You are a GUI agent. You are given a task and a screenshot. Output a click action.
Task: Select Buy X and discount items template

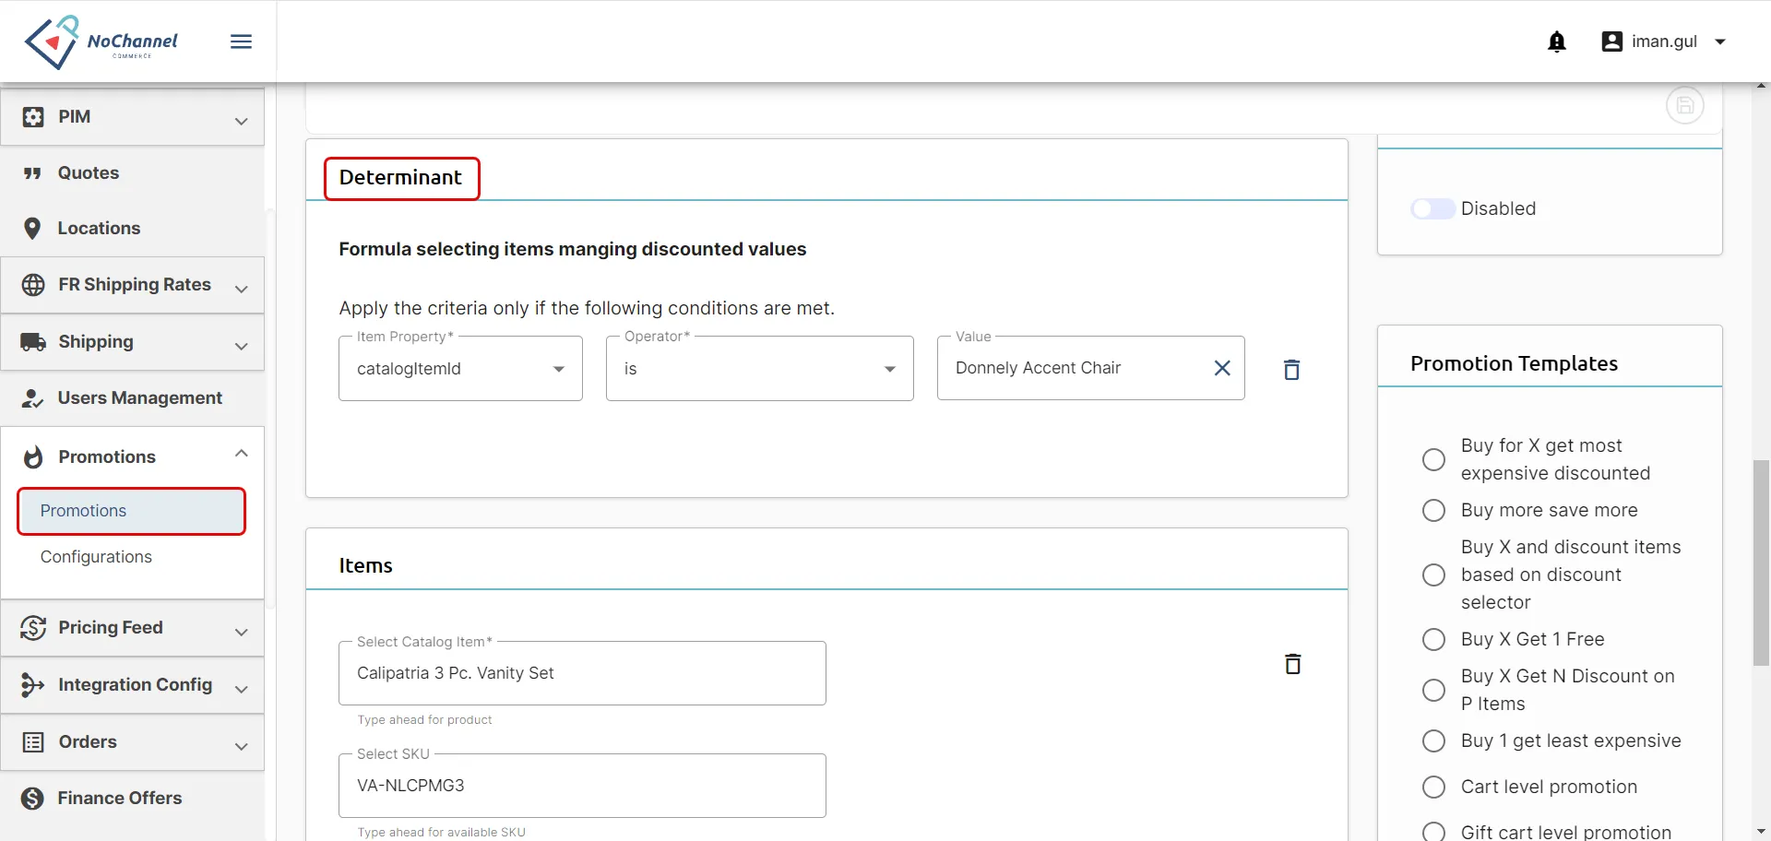tap(1433, 574)
